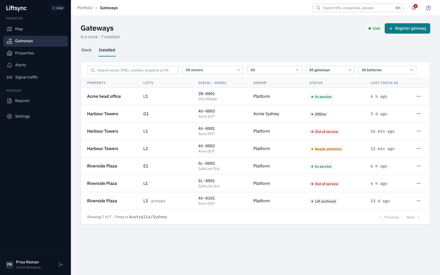The height and width of the screenshot is (275, 440).
Task: Click the Signal traffic icon in sidebar
Action: pyautogui.click(x=9, y=77)
